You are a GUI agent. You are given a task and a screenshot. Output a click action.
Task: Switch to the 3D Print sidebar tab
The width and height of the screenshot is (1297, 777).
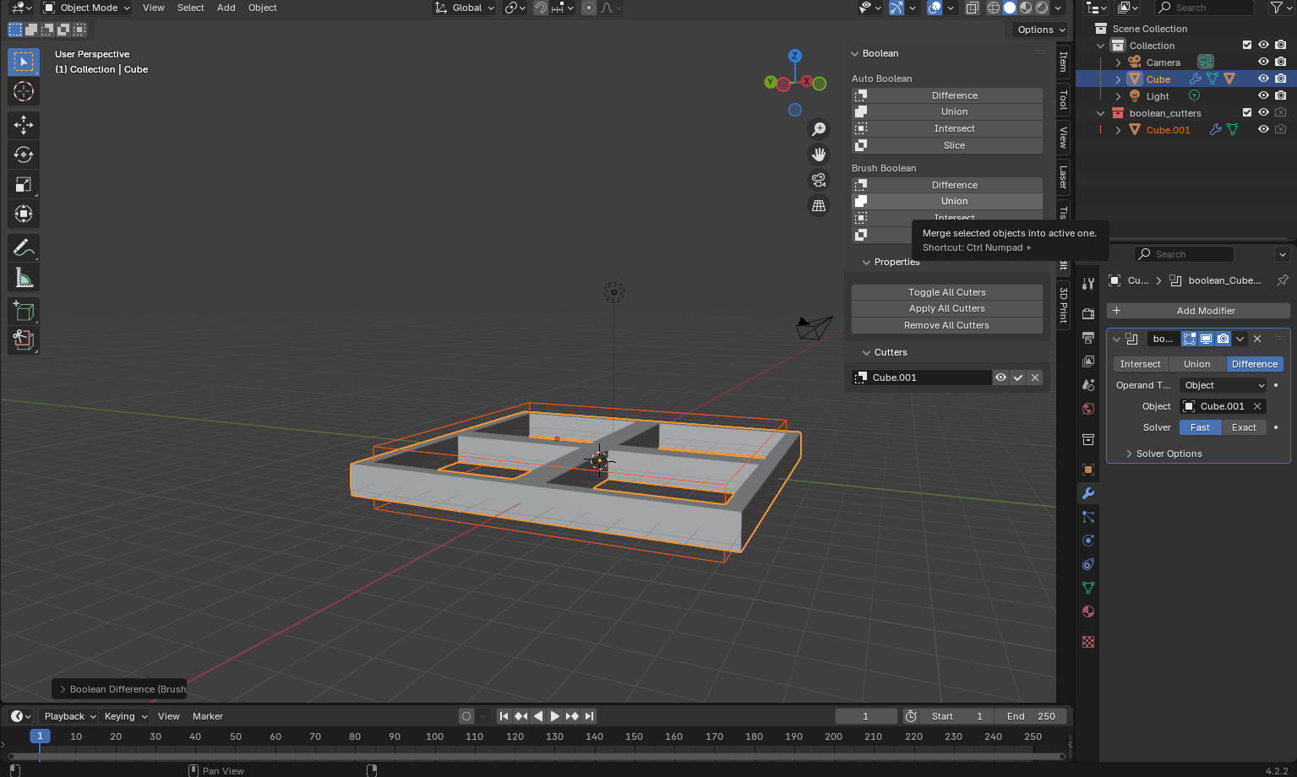1063,305
